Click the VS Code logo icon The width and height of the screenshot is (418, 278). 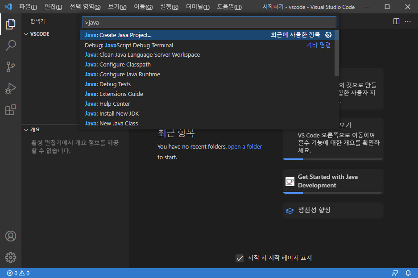(x=8, y=7)
